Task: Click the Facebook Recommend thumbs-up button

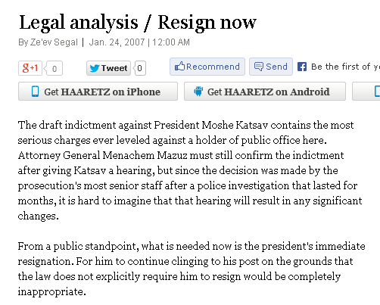Action: tap(207, 67)
